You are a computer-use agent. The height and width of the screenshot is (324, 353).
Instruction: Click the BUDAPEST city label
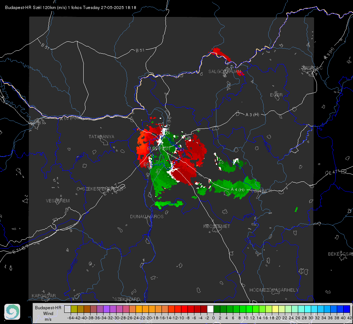pyautogui.click(x=159, y=149)
